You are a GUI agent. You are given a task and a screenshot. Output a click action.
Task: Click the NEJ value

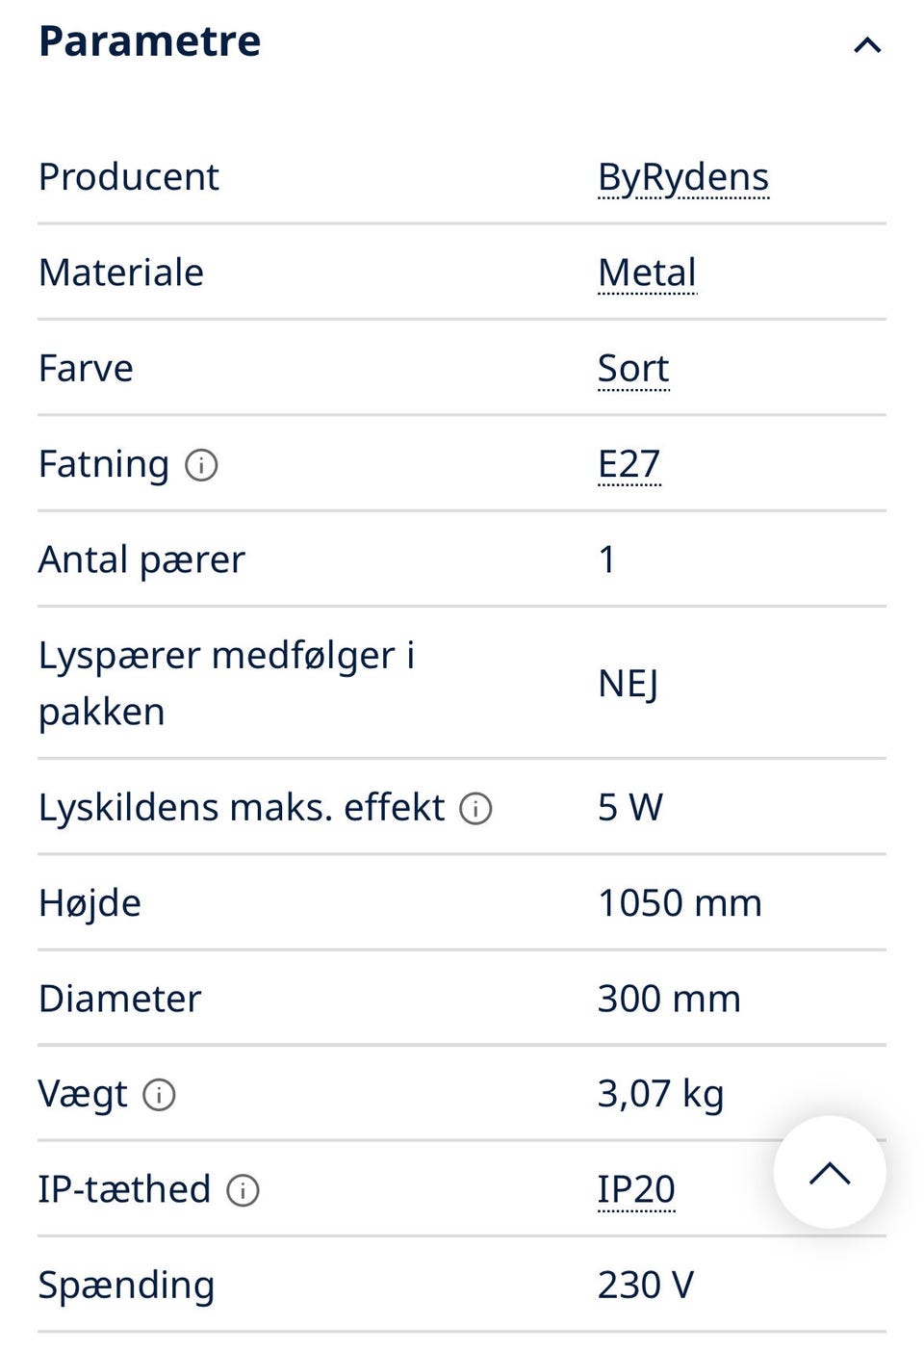pyautogui.click(x=628, y=684)
